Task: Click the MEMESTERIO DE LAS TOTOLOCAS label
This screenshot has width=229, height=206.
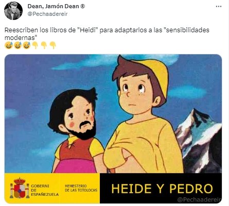Action: 81,188
